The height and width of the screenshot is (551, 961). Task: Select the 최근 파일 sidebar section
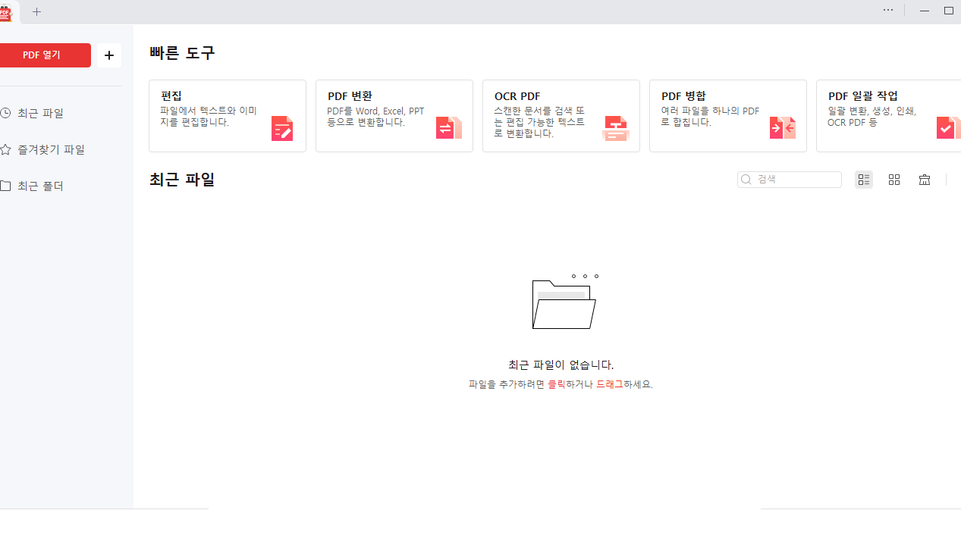tap(42, 113)
